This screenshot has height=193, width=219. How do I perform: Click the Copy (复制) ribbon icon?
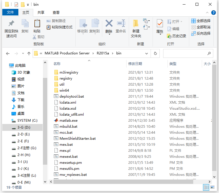click(25, 23)
